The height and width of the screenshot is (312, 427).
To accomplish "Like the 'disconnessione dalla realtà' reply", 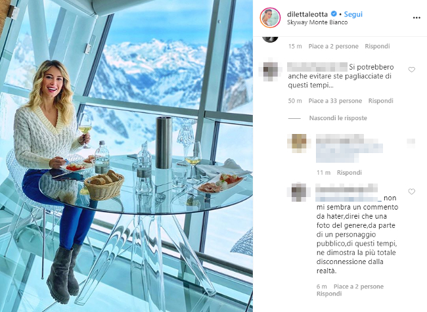I will [x=411, y=192].
